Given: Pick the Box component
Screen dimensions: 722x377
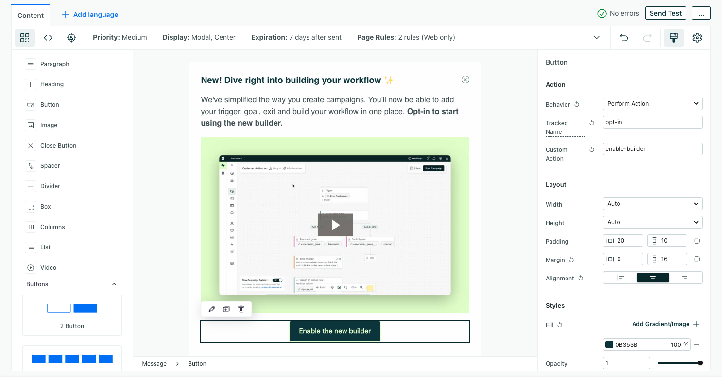Looking at the screenshot, I should click(46, 207).
